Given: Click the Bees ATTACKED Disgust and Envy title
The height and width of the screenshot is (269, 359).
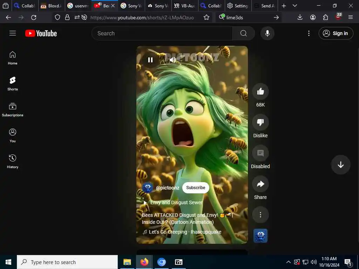Looking at the screenshot, I should point(187,219).
